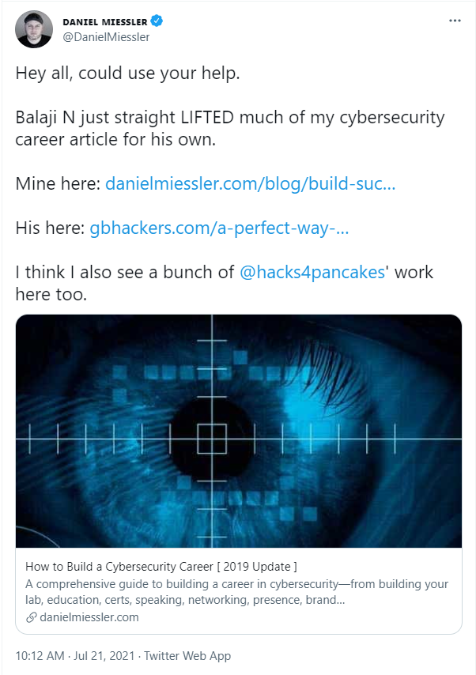Click the Jul 21, 2021 date
This screenshot has width=476, height=675.
[x=112, y=656]
